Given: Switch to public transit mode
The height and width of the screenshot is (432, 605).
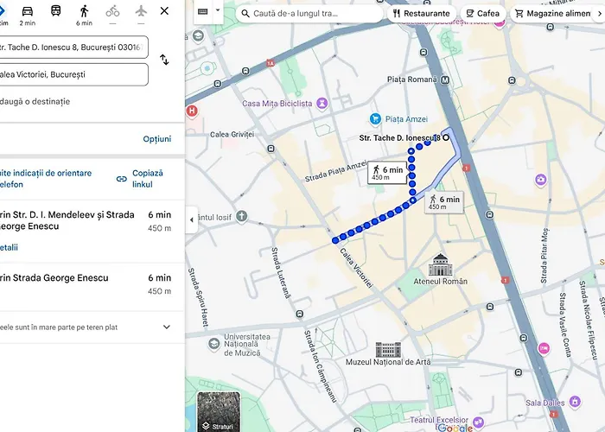Looking at the screenshot, I should [x=55, y=12].
